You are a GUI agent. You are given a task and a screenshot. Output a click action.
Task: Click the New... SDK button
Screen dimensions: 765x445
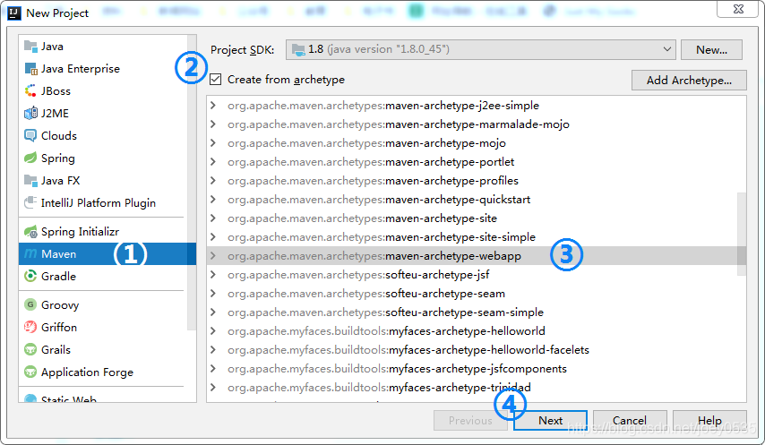point(711,50)
